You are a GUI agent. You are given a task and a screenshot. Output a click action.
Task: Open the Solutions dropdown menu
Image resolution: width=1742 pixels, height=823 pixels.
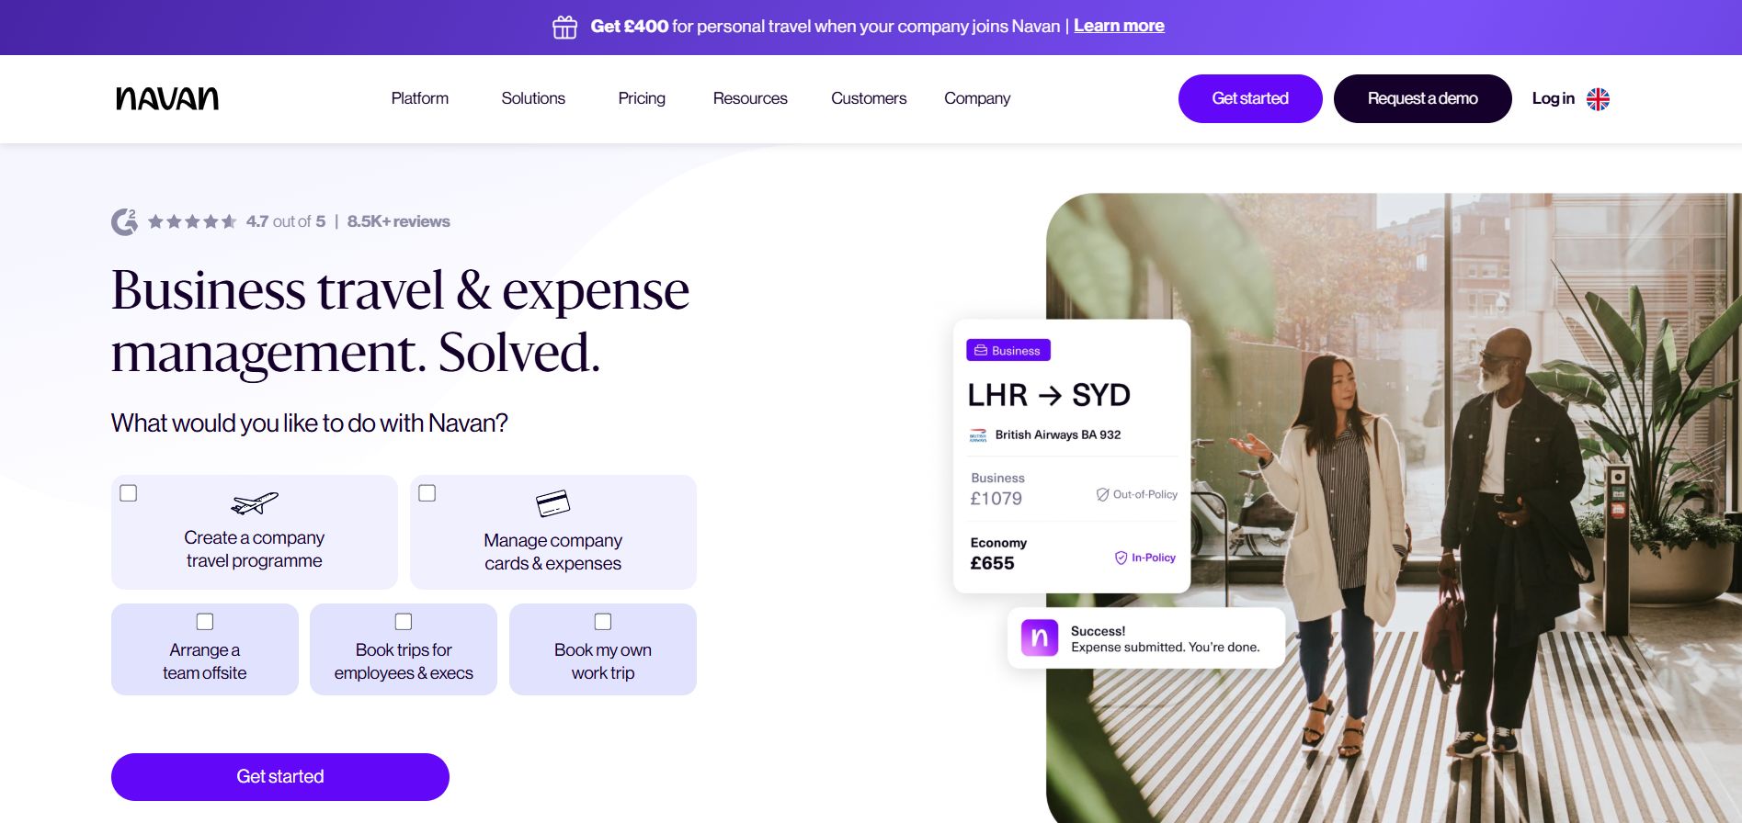tap(533, 98)
